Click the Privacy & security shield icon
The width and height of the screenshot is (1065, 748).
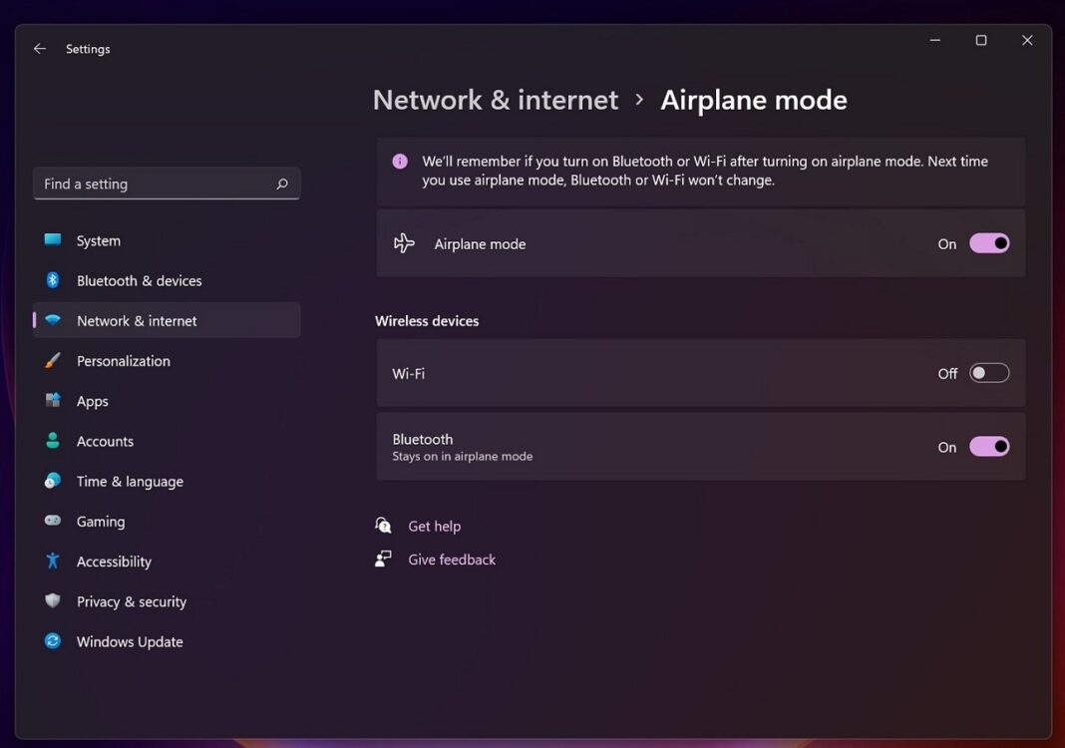pos(53,601)
